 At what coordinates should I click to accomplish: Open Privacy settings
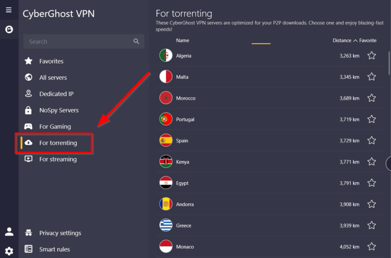click(x=60, y=233)
